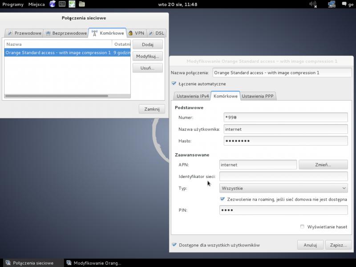This screenshot has height=267, width=356.
Task: Click the volume muted speaker icon
Action: 313,4
